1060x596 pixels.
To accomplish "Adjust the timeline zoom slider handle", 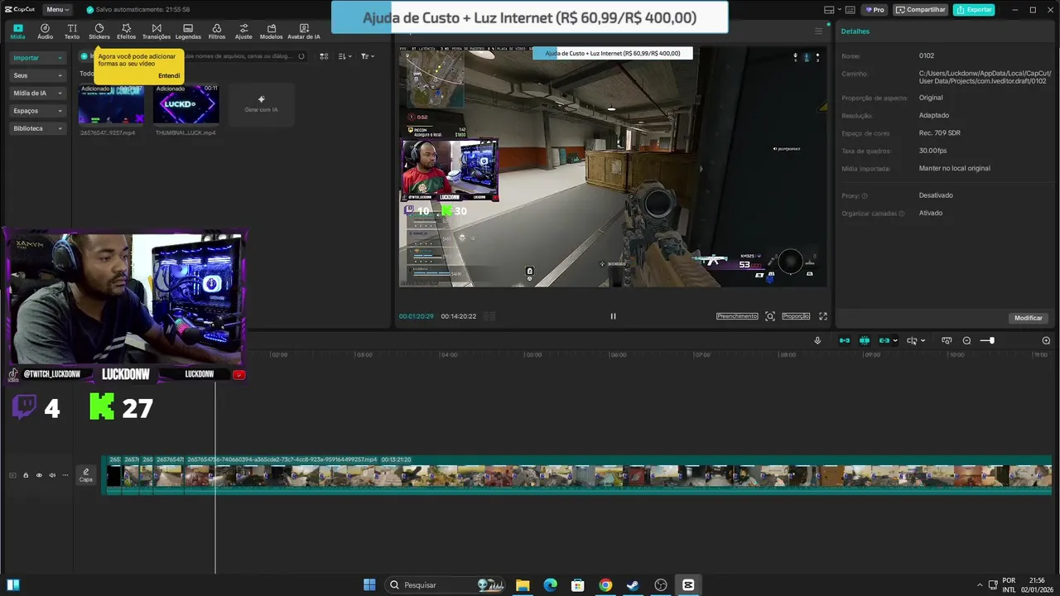I will (x=991, y=340).
